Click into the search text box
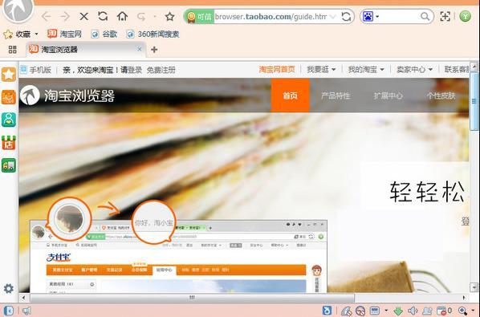Image resolution: width=480 pixels, height=317 pixels. point(400,17)
